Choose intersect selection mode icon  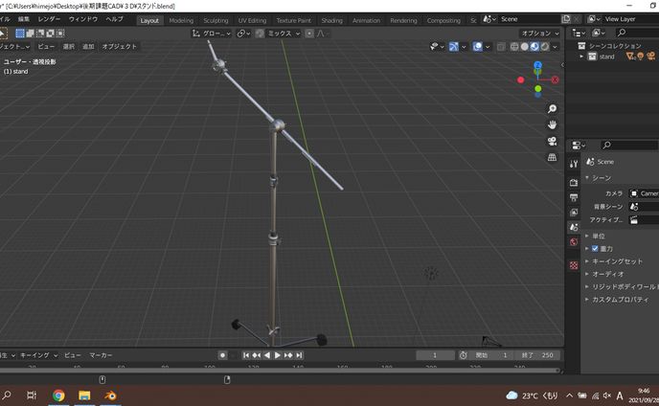(60, 34)
